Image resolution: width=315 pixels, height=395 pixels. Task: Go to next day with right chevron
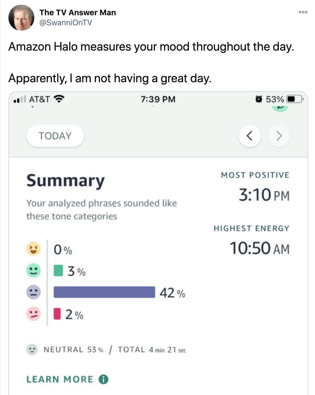(279, 136)
